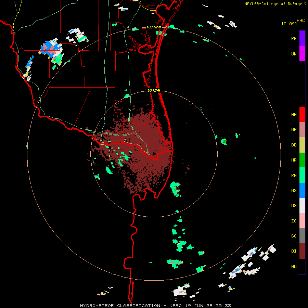The image size is (308, 308).
Task: Select the dark red BI legend swatch
Action: point(302,251)
